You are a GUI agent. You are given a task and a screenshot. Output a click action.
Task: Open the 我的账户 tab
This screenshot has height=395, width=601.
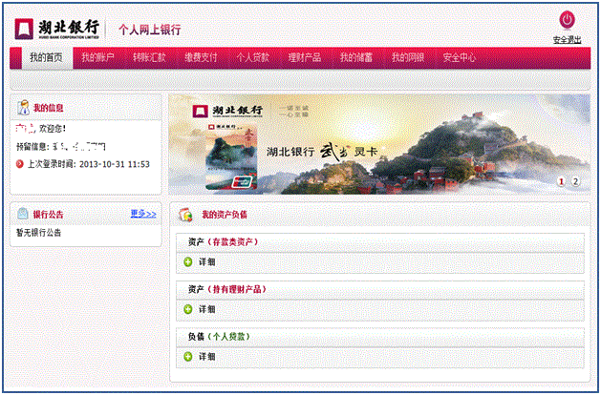(97, 58)
